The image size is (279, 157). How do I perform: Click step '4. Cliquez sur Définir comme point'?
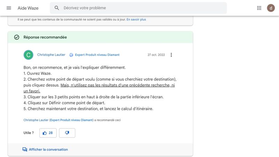click(x=64, y=103)
